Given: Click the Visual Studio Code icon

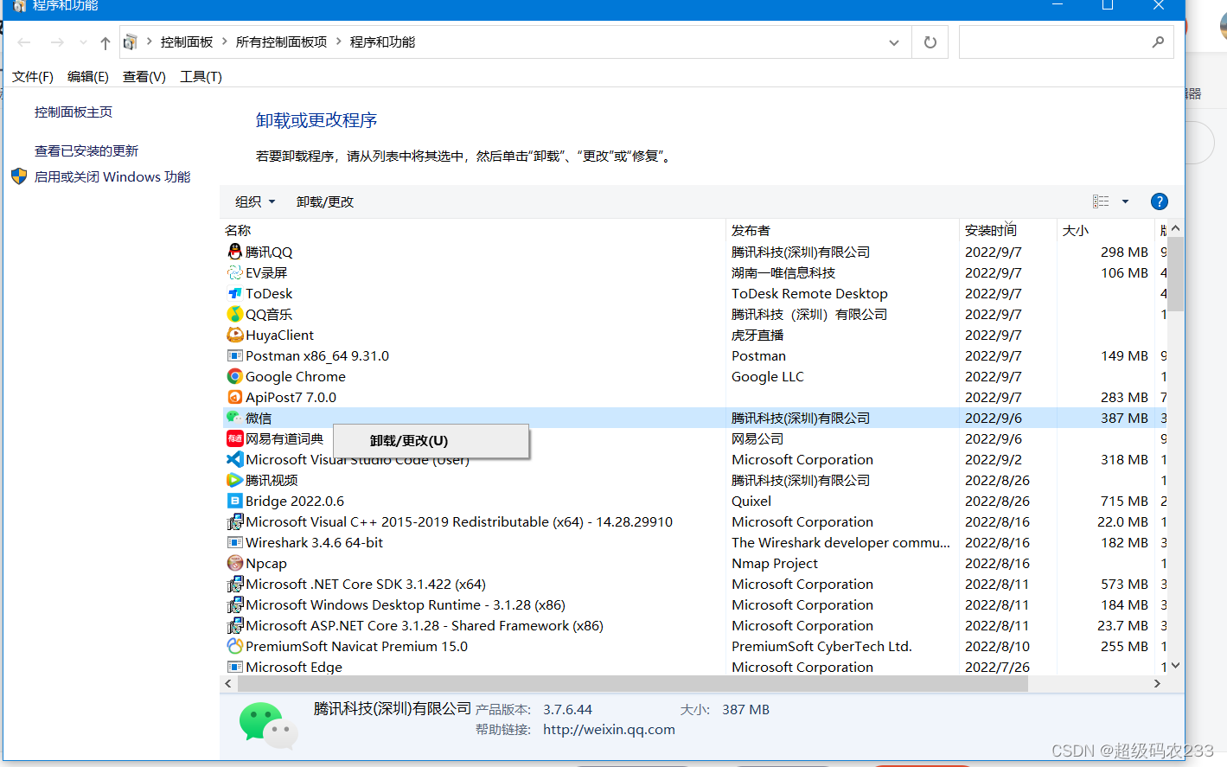Looking at the screenshot, I should click(x=234, y=459).
